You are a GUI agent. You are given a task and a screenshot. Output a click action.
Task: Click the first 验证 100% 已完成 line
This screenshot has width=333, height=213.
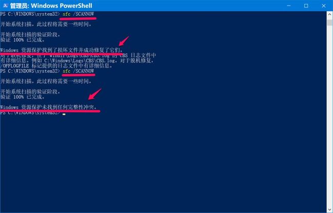click(x=23, y=40)
